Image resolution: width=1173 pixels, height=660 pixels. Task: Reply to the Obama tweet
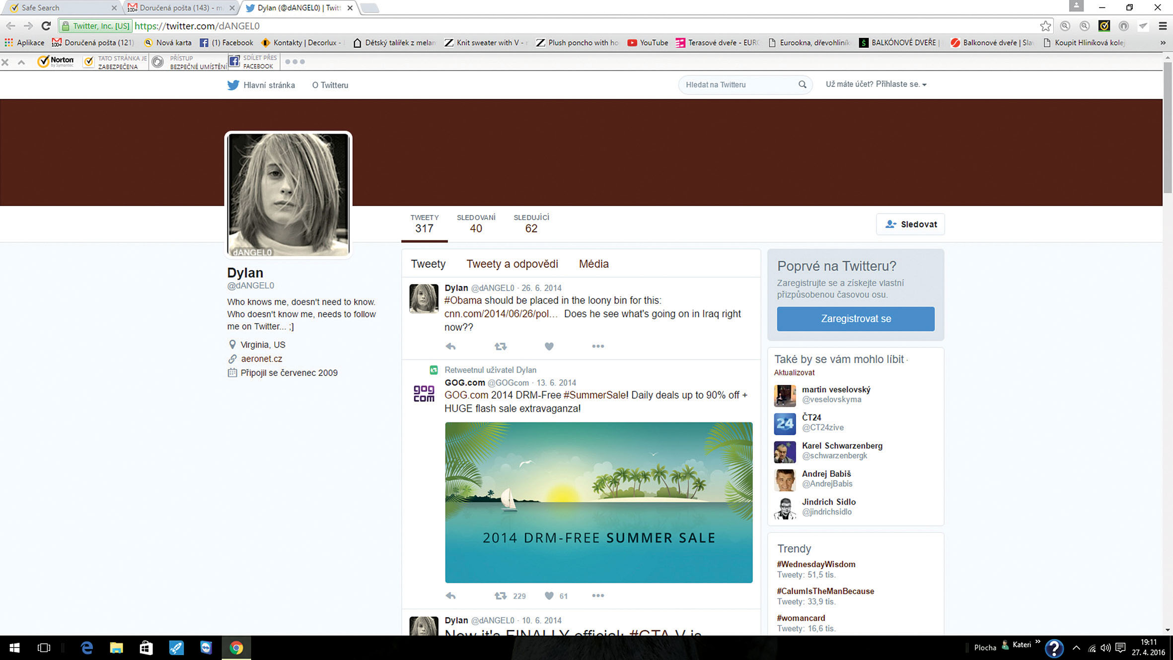point(450,346)
